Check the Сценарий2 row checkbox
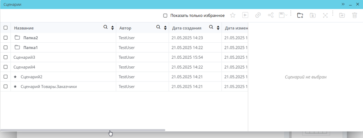Image resolution: width=363 pixels, height=138 pixels. point(6,77)
